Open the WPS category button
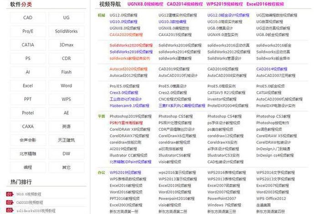 point(67,99)
